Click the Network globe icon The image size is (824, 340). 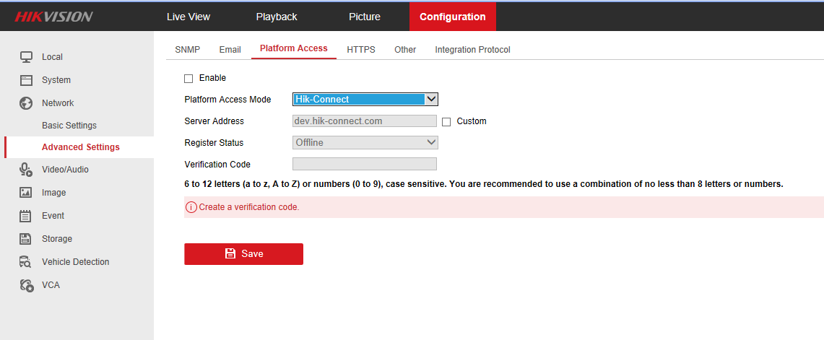click(26, 103)
